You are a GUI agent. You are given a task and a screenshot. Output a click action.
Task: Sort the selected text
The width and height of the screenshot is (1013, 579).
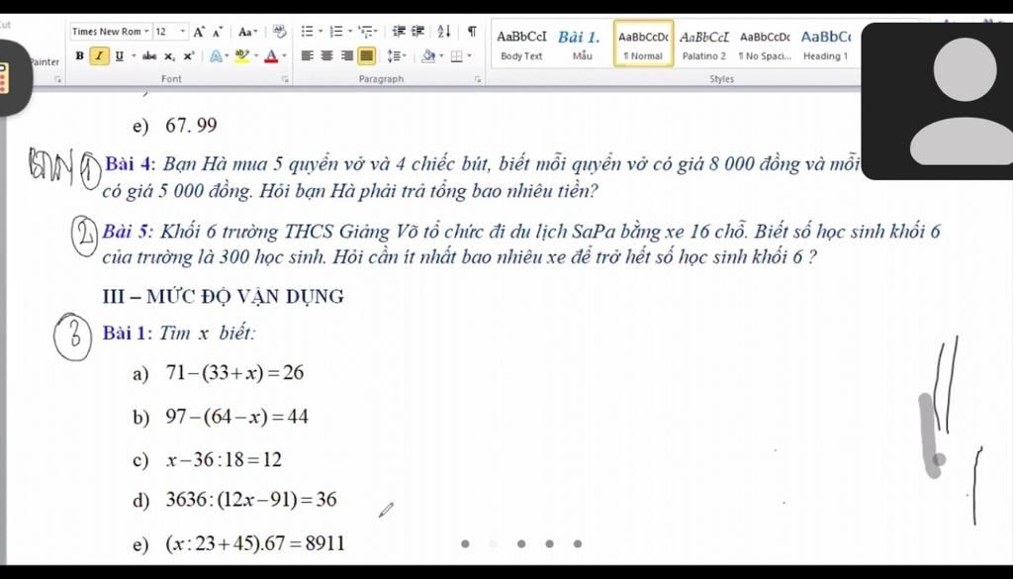click(444, 31)
